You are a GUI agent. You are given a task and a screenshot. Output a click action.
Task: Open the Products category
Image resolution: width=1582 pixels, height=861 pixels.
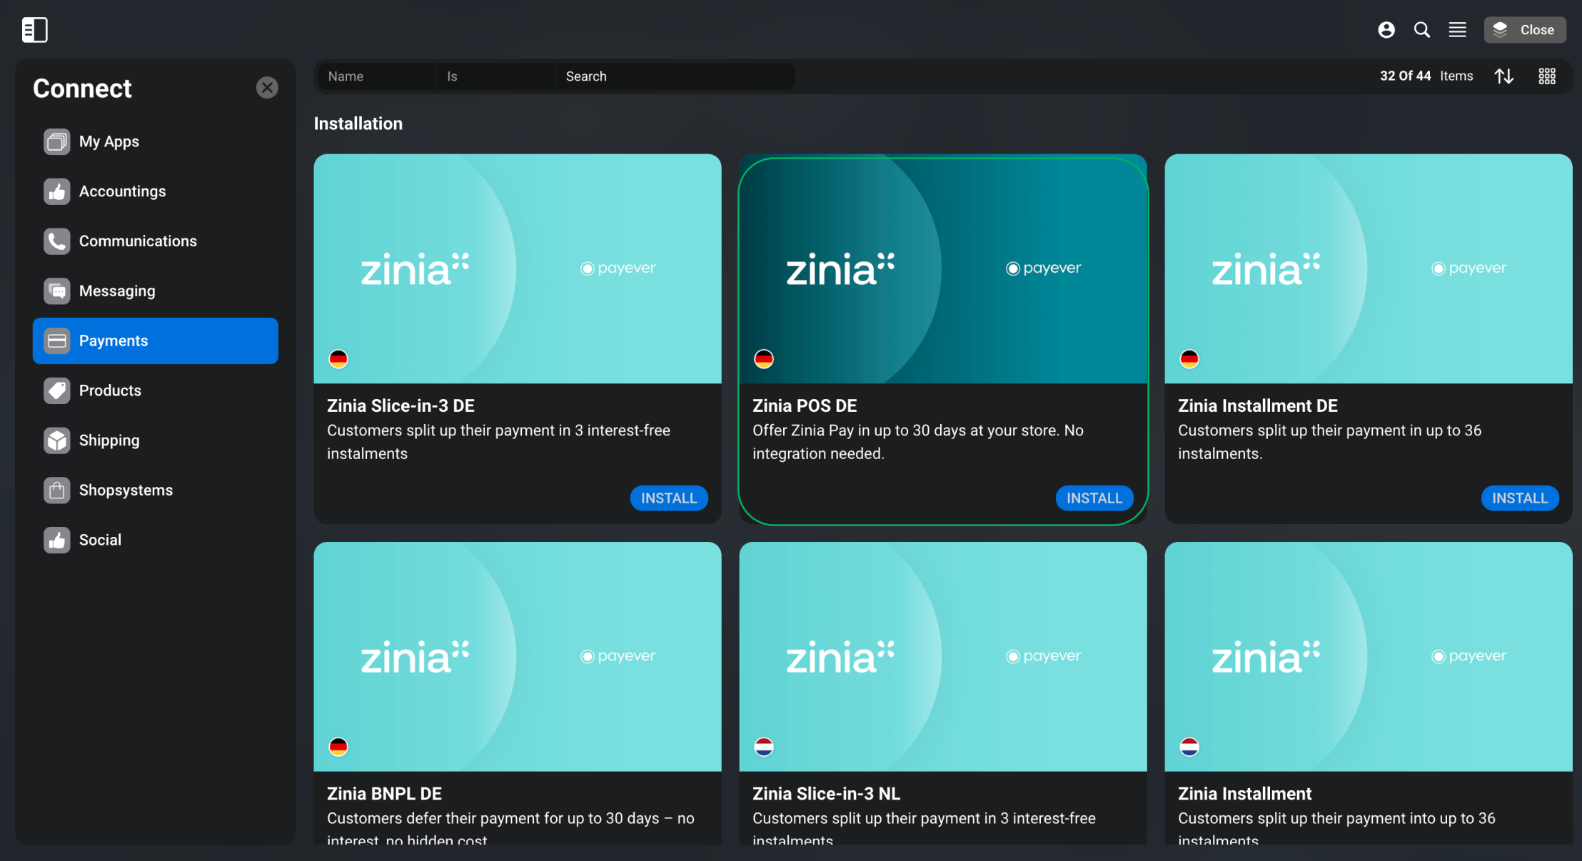[x=156, y=391]
